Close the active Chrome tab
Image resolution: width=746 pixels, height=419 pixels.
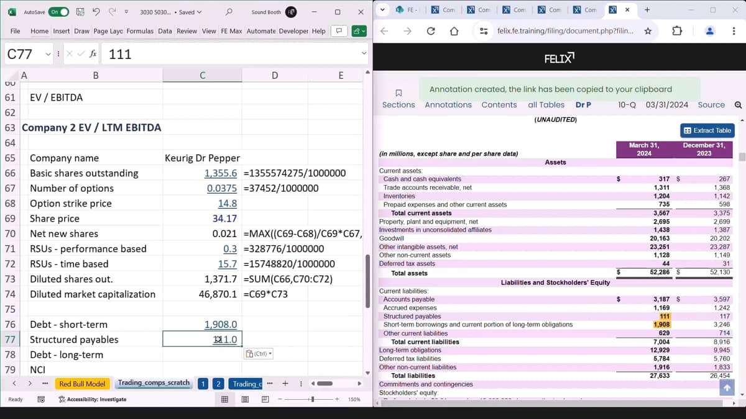627,10
